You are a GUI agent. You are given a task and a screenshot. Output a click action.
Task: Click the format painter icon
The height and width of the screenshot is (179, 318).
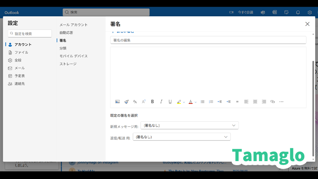tap(126, 102)
